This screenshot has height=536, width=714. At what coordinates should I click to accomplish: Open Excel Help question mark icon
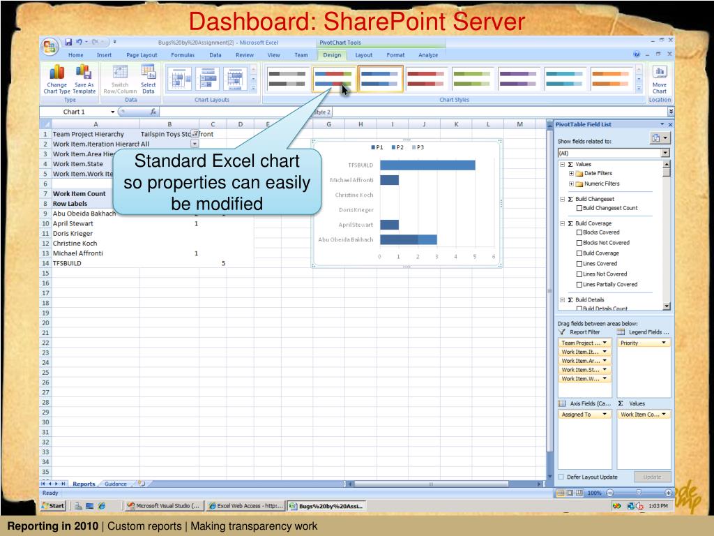tap(637, 54)
